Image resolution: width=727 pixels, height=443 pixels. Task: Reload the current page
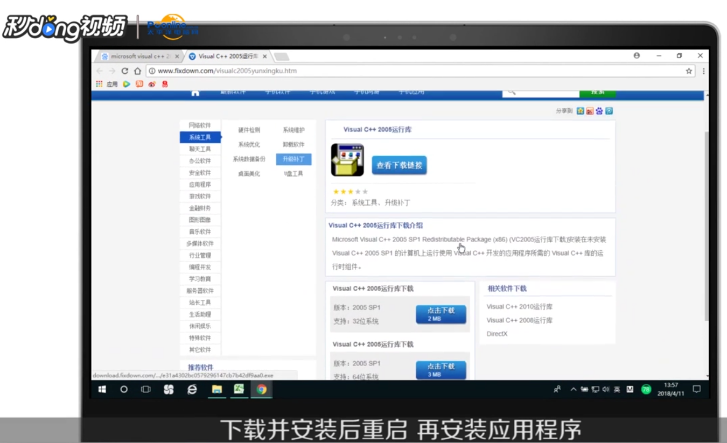tap(125, 71)
